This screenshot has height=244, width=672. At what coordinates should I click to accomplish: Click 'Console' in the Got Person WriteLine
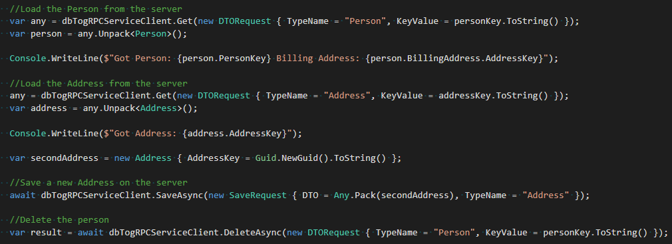(28, 59)
